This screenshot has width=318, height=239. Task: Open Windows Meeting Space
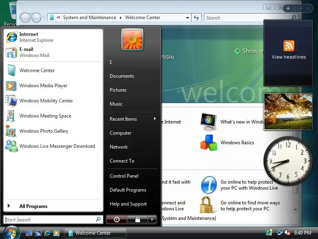[x=53, y=116]
